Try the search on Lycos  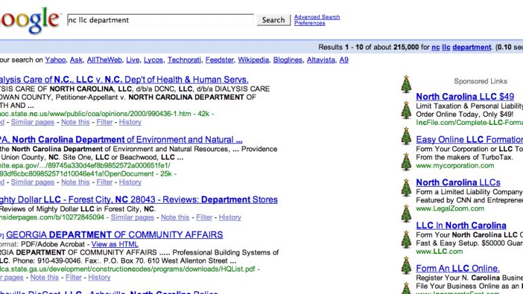pyautogui.click(x=153, y=60)
